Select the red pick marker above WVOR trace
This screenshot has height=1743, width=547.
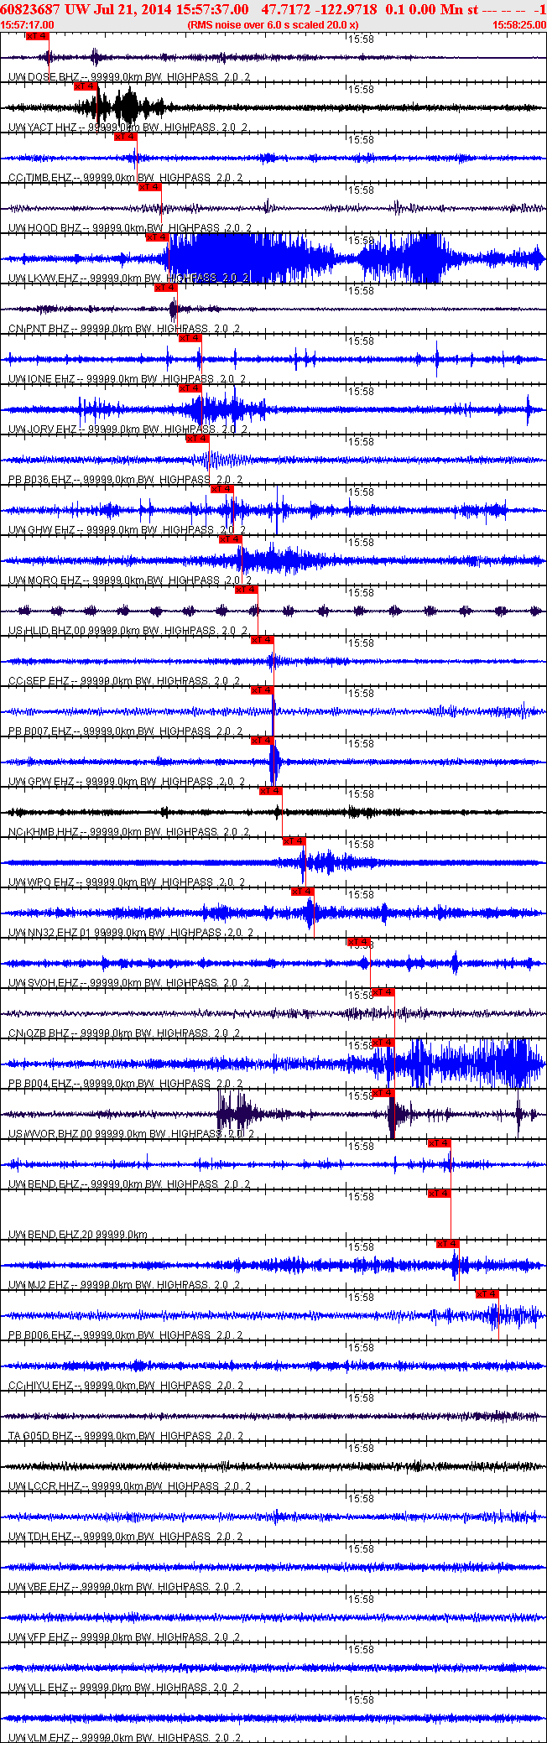(x=383, y=1093)
